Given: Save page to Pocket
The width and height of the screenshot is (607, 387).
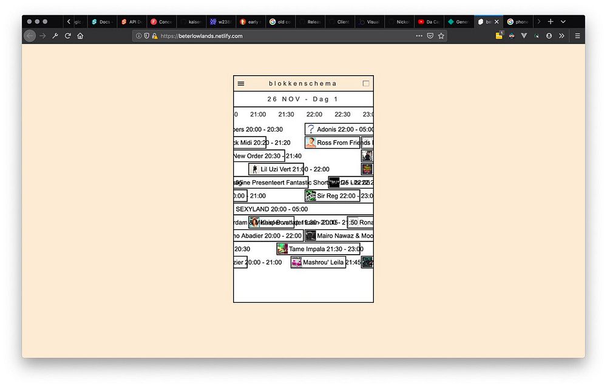Looking at the screenshot, I should pyautogui.click(x=430, y=36).
